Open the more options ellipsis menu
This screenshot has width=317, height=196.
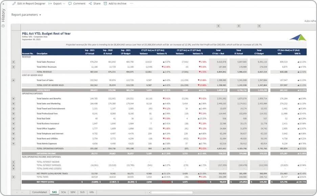click(131, 3)
